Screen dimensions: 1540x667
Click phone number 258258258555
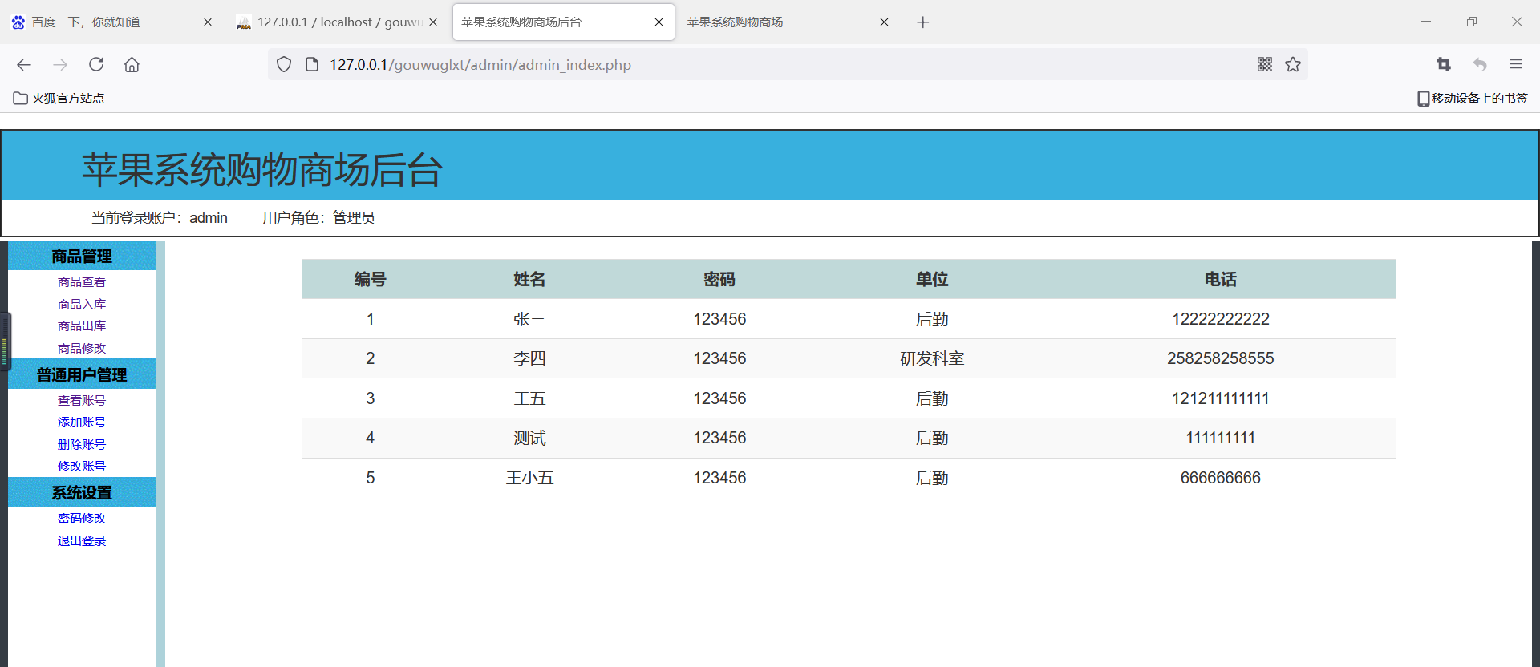(x=1221, y=358)
